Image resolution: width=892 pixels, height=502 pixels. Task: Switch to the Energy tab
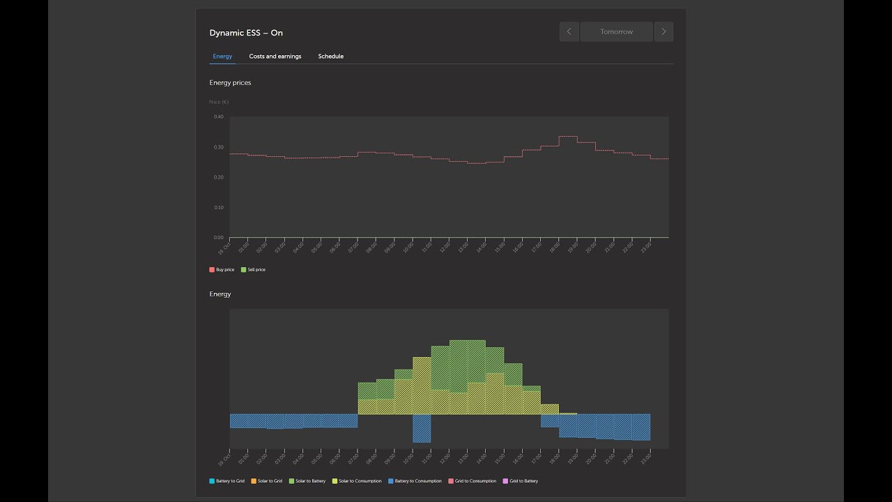(222, 56)
